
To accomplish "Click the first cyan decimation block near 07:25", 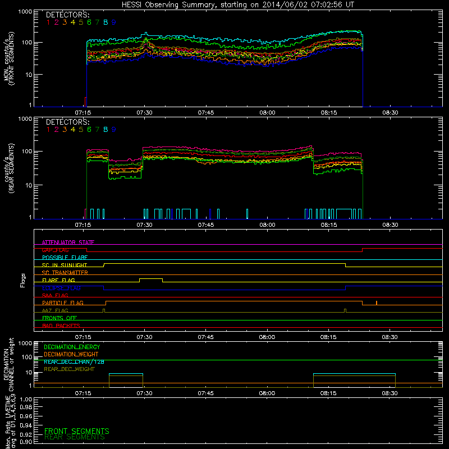I will [x=126, y=374].
